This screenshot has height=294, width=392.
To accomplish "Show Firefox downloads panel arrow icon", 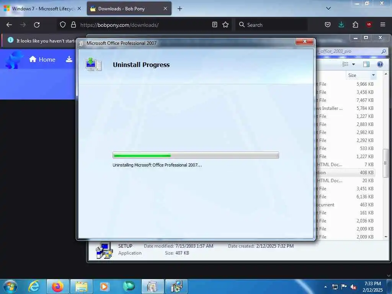I will coord(341,24).
